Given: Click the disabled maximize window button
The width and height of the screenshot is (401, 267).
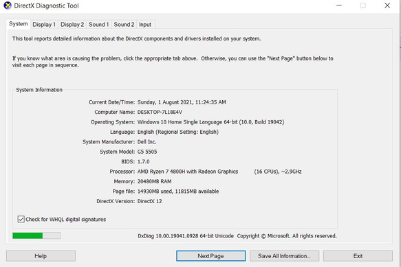Looking at the screenshot, I should pos(363,5).
